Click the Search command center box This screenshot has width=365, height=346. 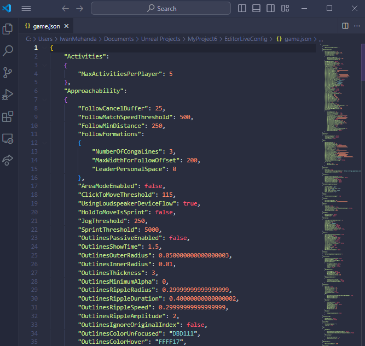[162, 9]
